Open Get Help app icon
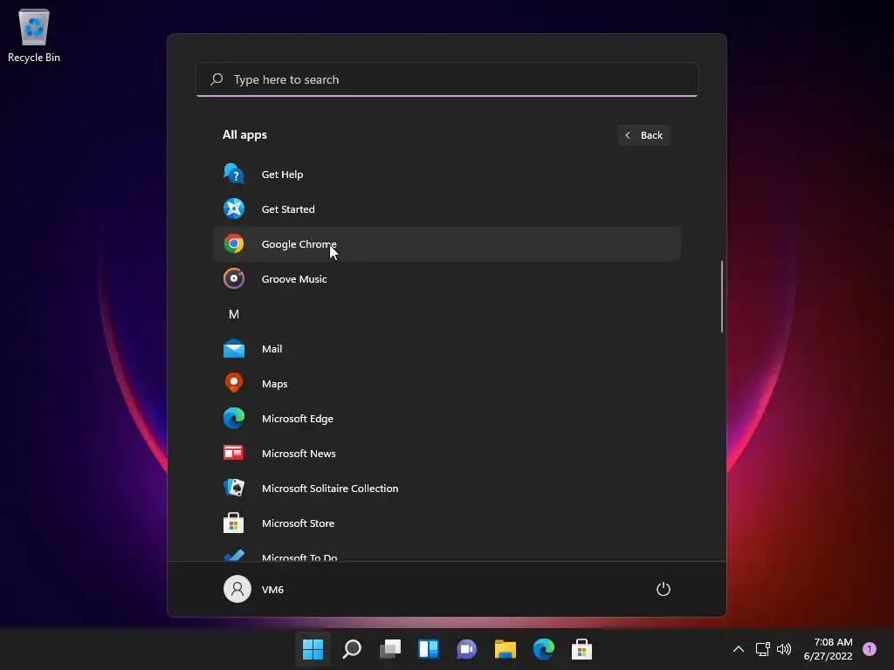894x670 pixels. pos(234,174)
